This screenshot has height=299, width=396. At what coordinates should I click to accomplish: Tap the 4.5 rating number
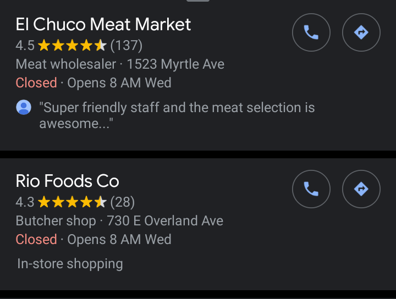tap(25, 45)
